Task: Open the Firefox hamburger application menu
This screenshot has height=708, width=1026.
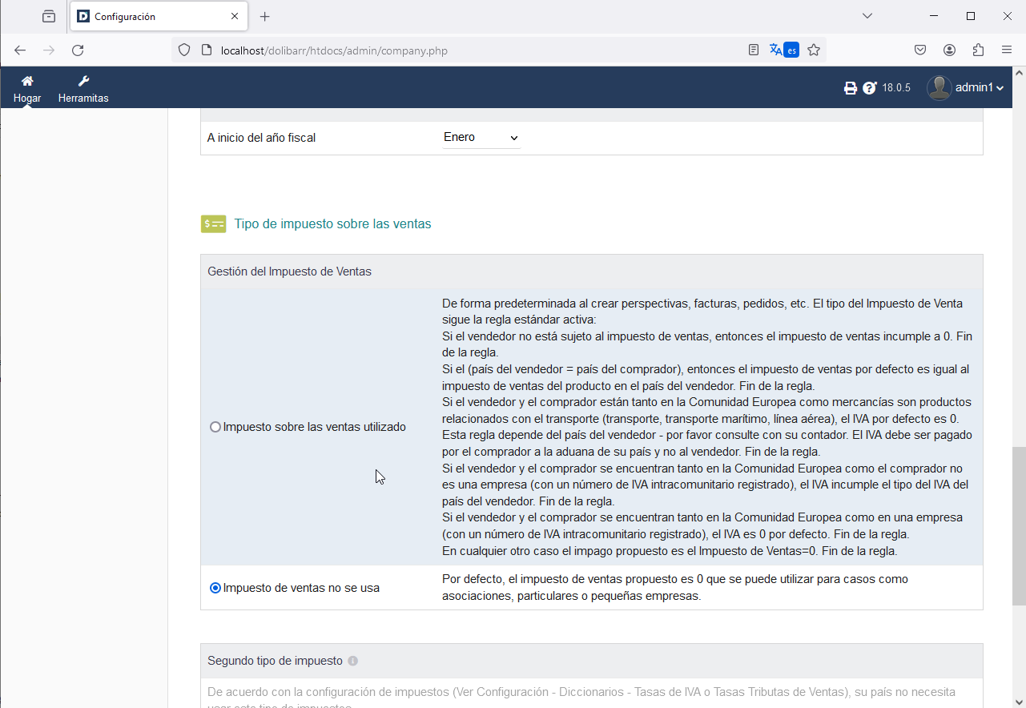Action: click(x=1007, y=50)
